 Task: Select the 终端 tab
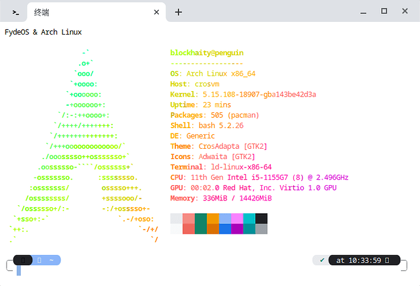(96, 12)
